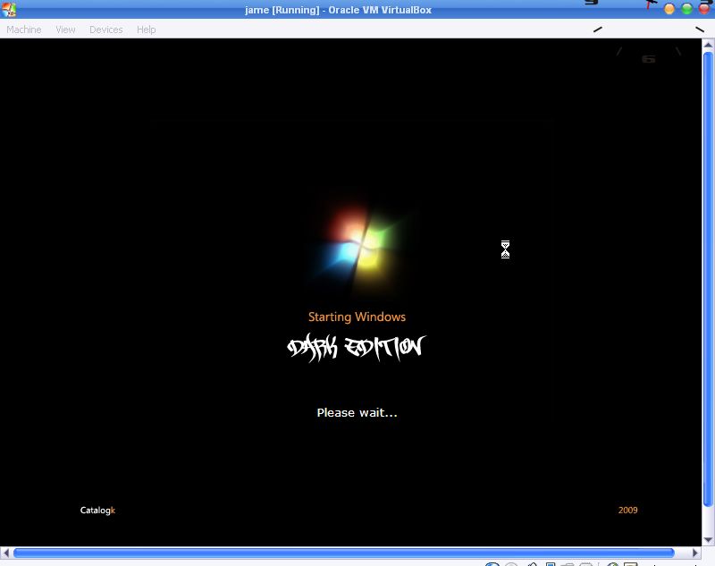715x566 pixels.
Task: Click the horizontal scrollbar right arrow
Action: 695,553
